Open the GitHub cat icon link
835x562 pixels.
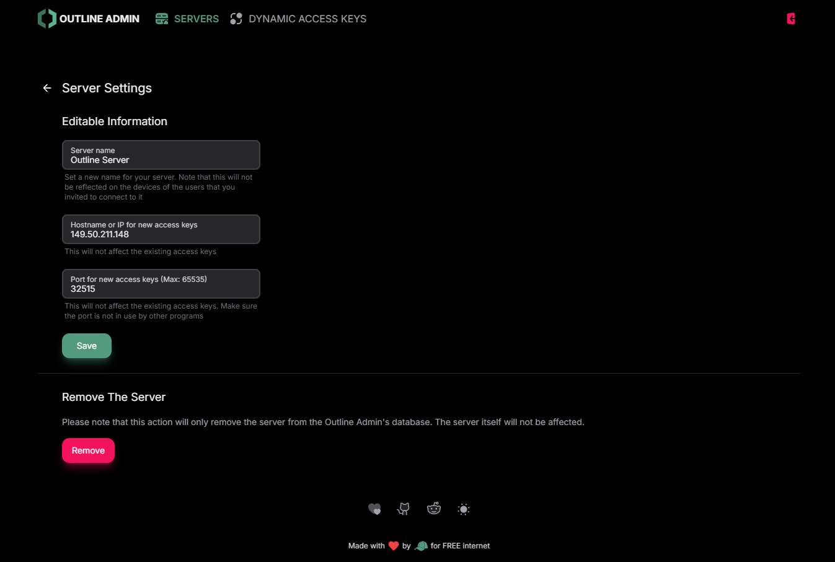[x=404, y=509]
